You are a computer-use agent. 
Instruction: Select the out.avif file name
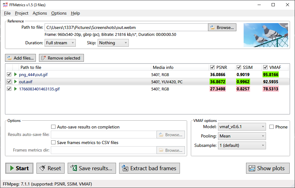26,82
